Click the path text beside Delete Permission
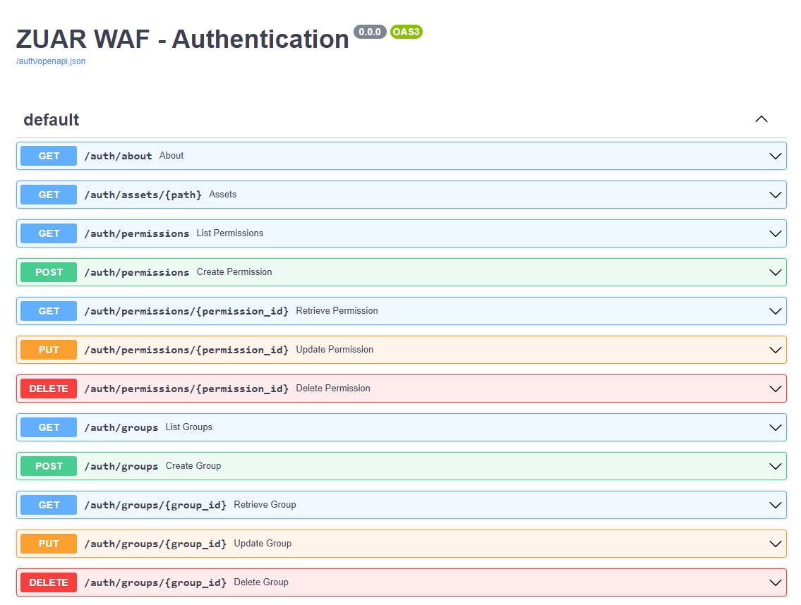The height and width of the screenshot is (605, 801). click(186, 389)
